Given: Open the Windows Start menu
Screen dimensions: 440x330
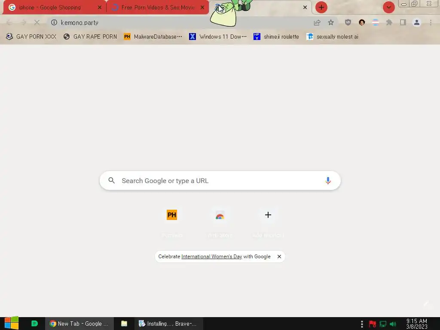Looking at the screenshot, I should click(x=11, y=323).
